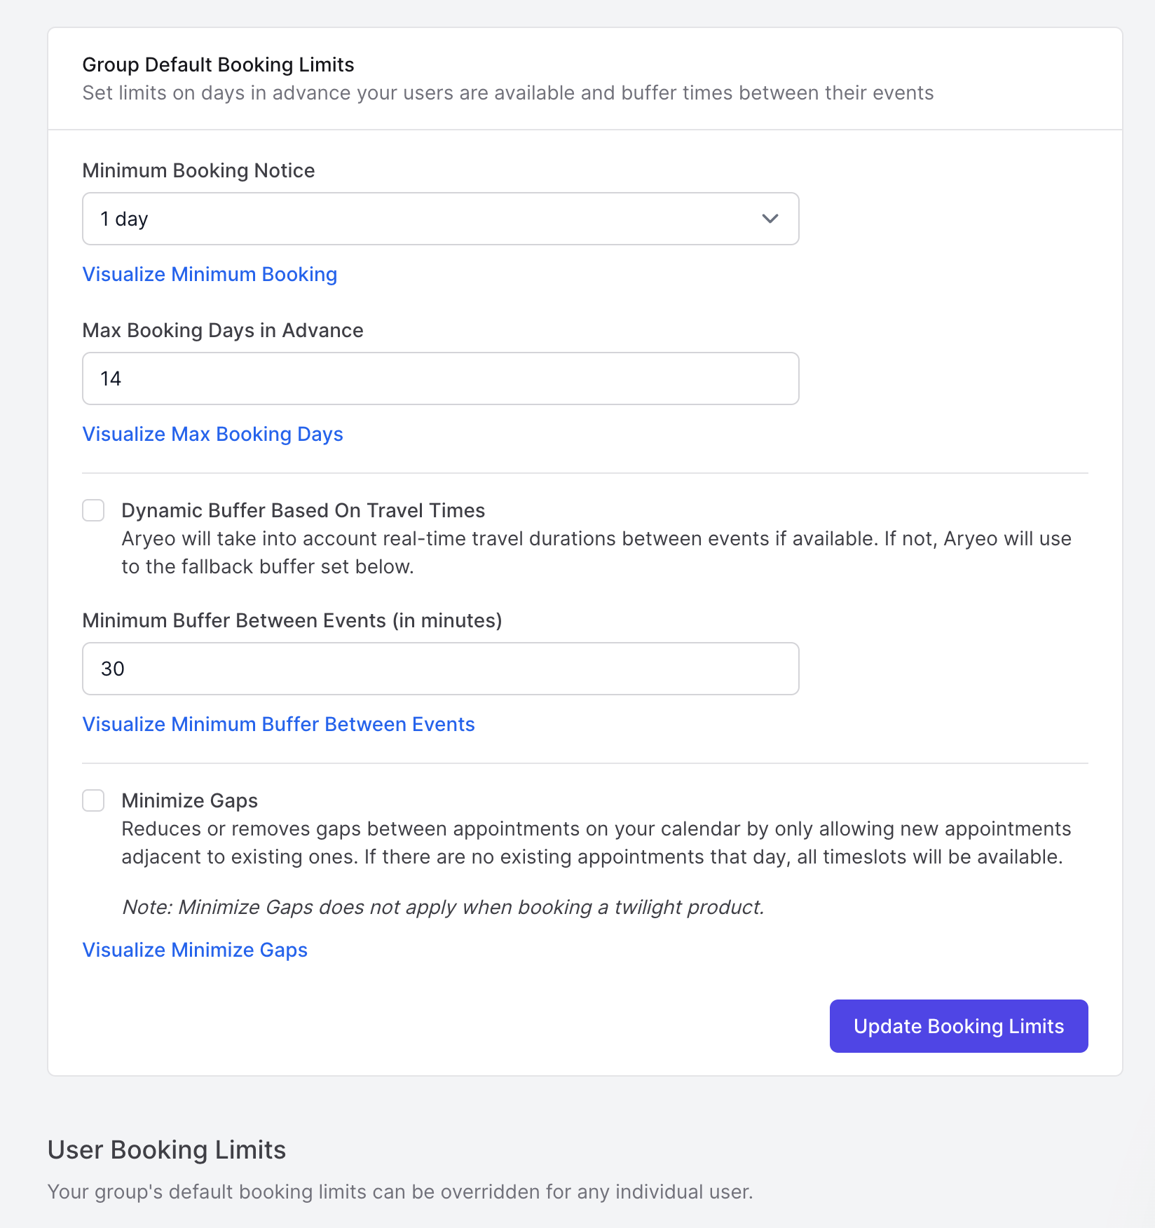The image size is (1155, 1228).
Task: Click the Group Default Booking Limits heading
Action: coord(218,64)
